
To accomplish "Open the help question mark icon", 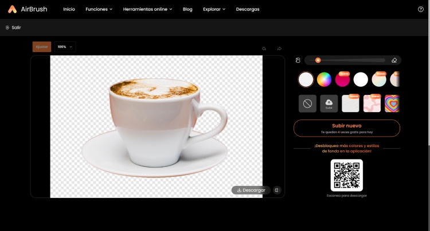I will click(421, 9).
